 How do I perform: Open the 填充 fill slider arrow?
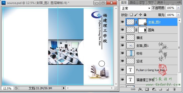click(178, 15)
